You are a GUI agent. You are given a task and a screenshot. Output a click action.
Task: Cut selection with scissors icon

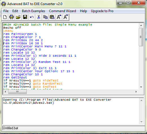(x=39, y=17)
